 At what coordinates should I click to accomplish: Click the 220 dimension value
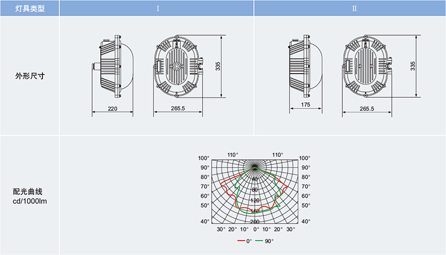point(113,109)
